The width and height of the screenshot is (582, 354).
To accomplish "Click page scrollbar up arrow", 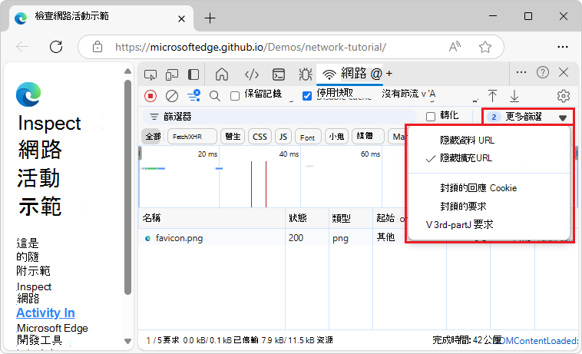I will point(127,71).
